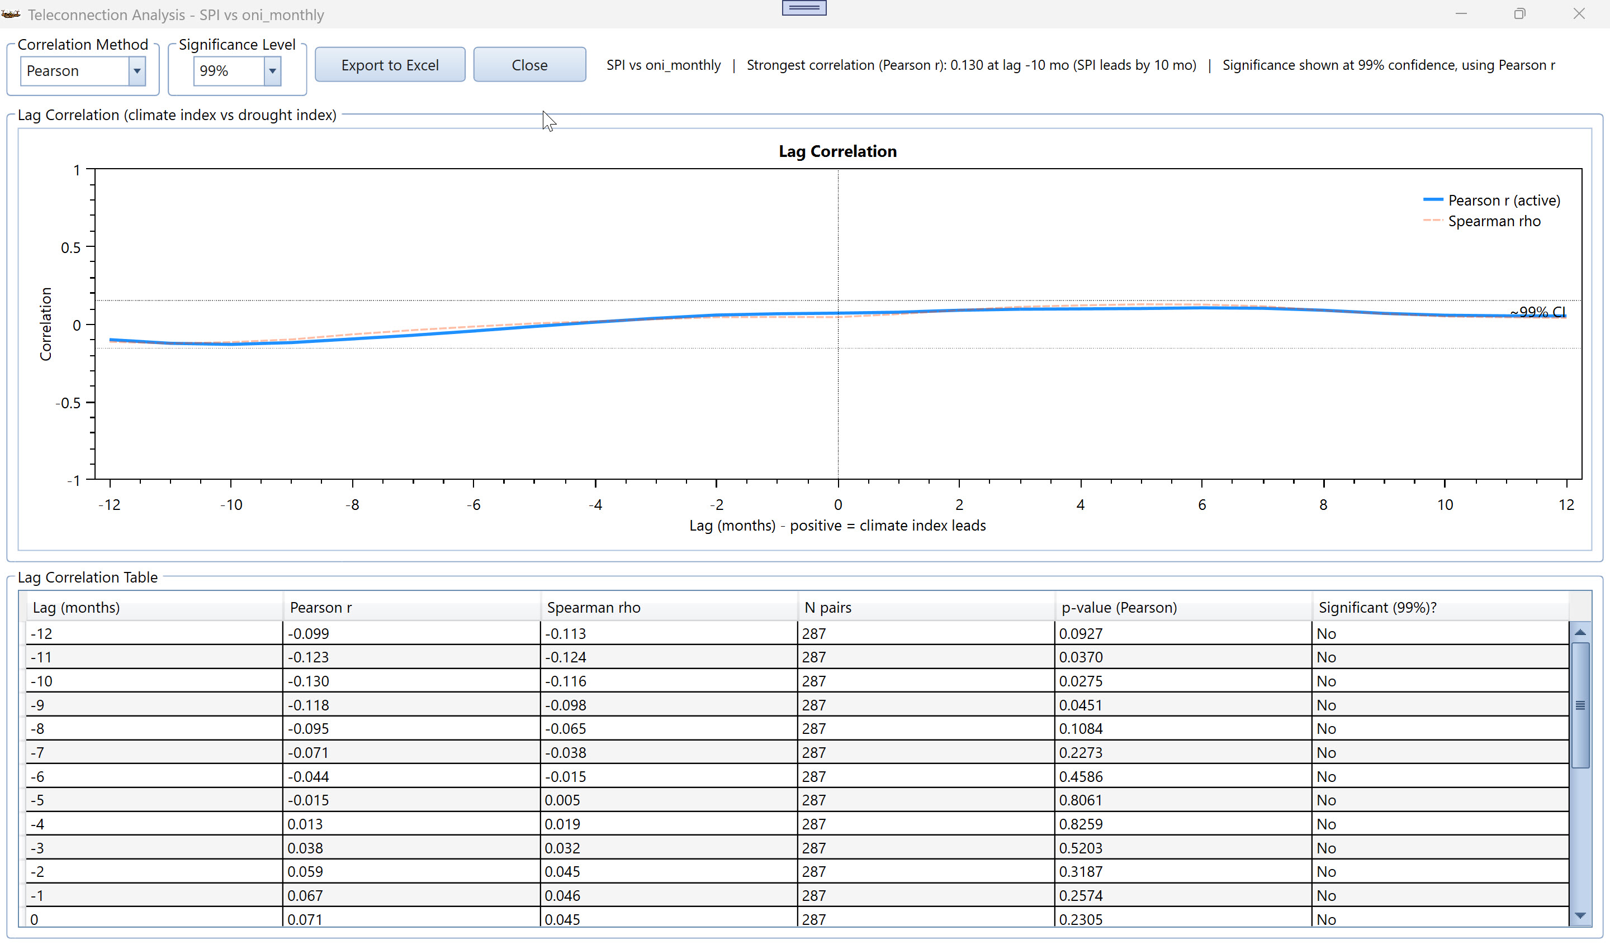
Task: Click the Spearman rho legend line swatch
Action: [x=1433, y=220]
